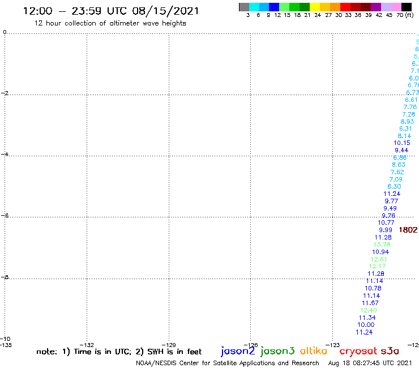Click the 12.40 wave height value
The width and height of the screenshot is (419, 368).
coord(369,310)
